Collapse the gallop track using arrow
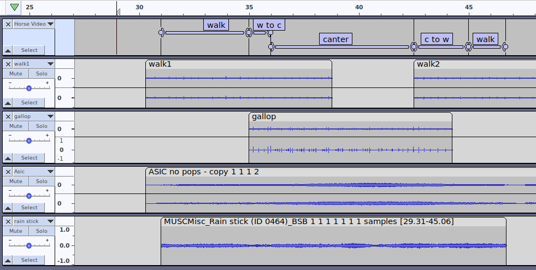This screenshot has width=536, height=270. [8, 158]
